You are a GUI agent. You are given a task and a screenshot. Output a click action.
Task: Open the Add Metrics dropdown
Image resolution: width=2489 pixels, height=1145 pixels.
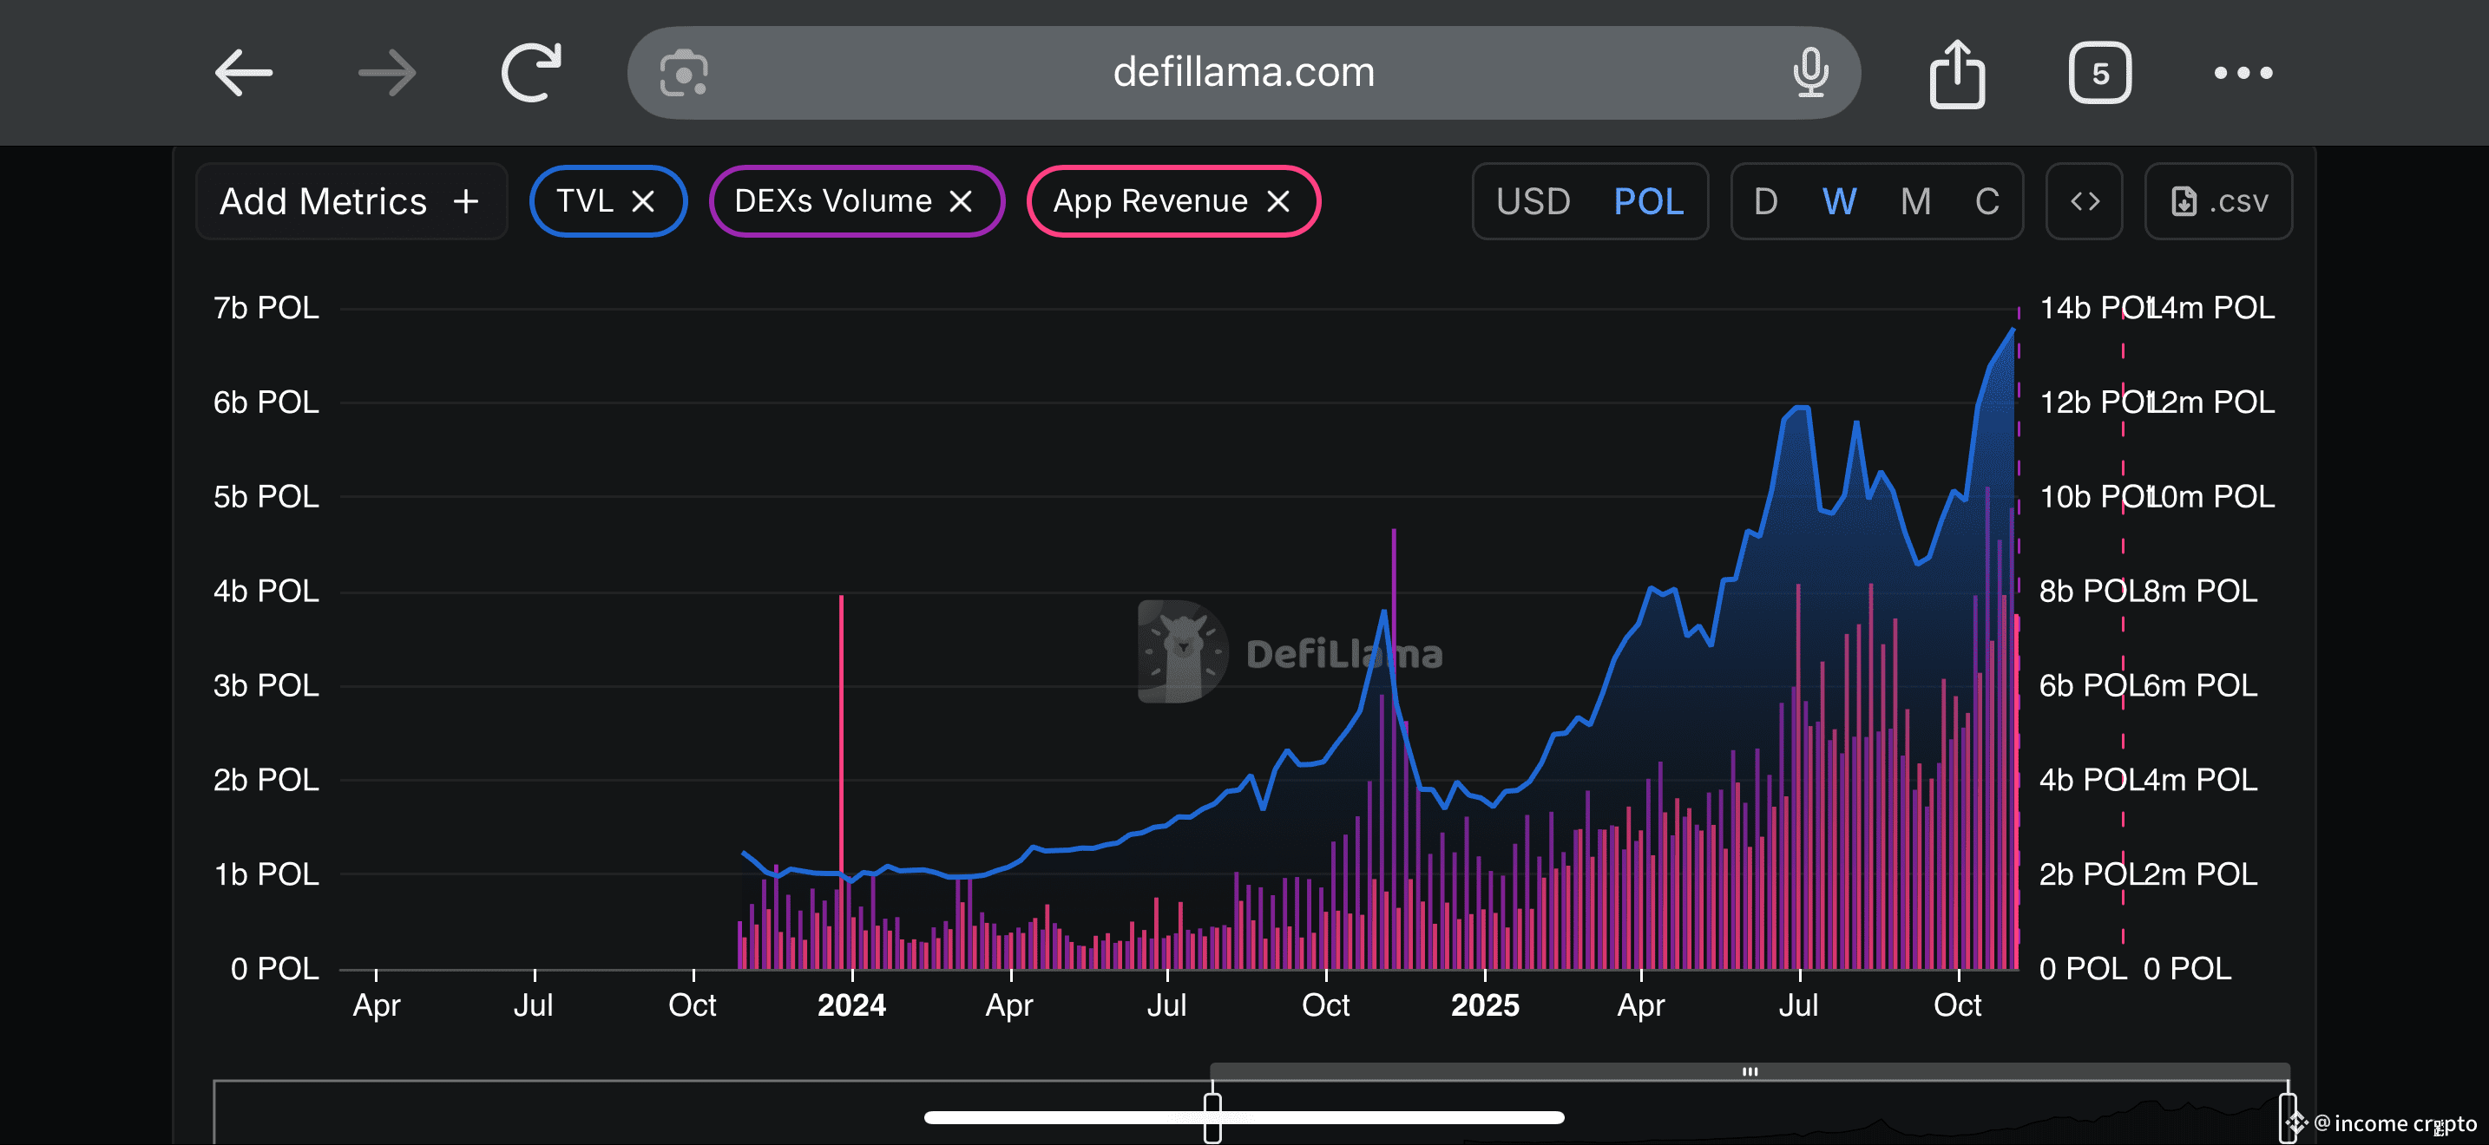351,201
